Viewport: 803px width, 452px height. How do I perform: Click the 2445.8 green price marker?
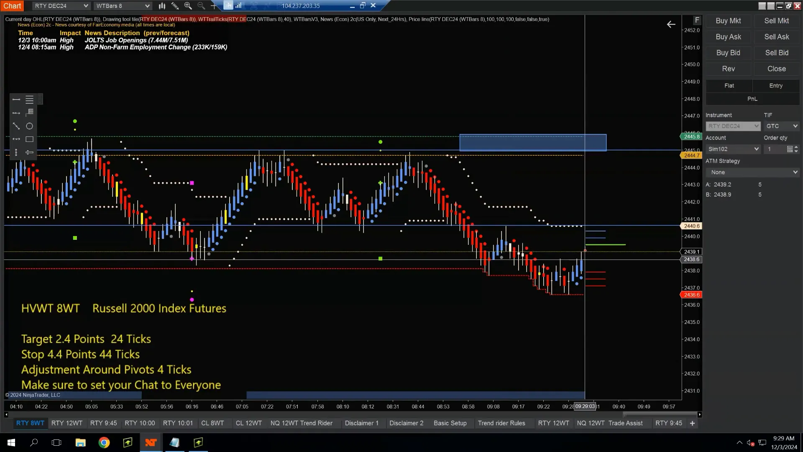tap(691, 136)
